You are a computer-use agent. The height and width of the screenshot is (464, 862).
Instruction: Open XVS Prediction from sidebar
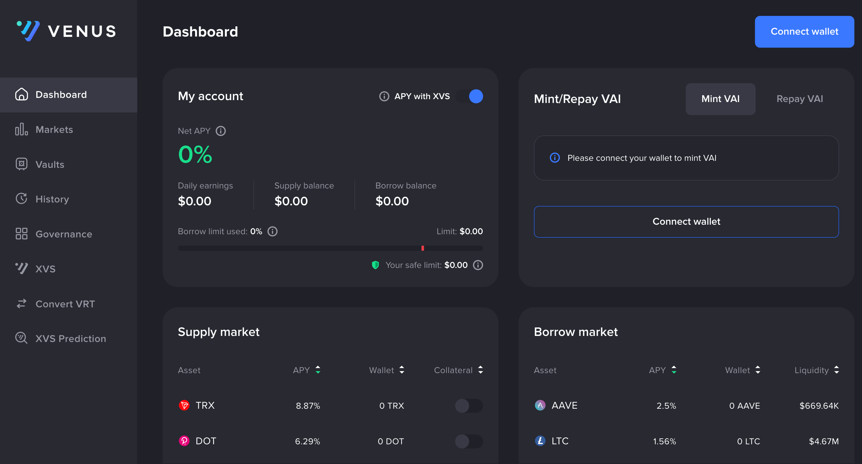pyautogui.click(x=69, y=338)
